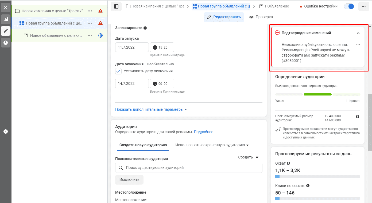Toggle the side panel layout icon
The height and width of the screenshot is (203, 372).
tap(116, 6)
